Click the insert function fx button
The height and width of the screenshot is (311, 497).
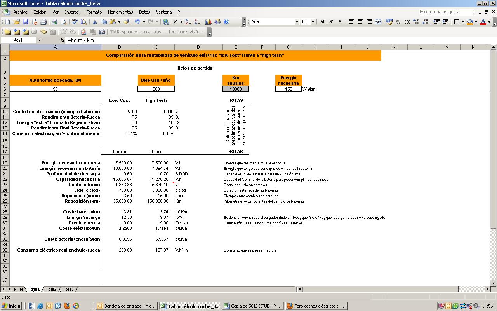tap(62, 40)
